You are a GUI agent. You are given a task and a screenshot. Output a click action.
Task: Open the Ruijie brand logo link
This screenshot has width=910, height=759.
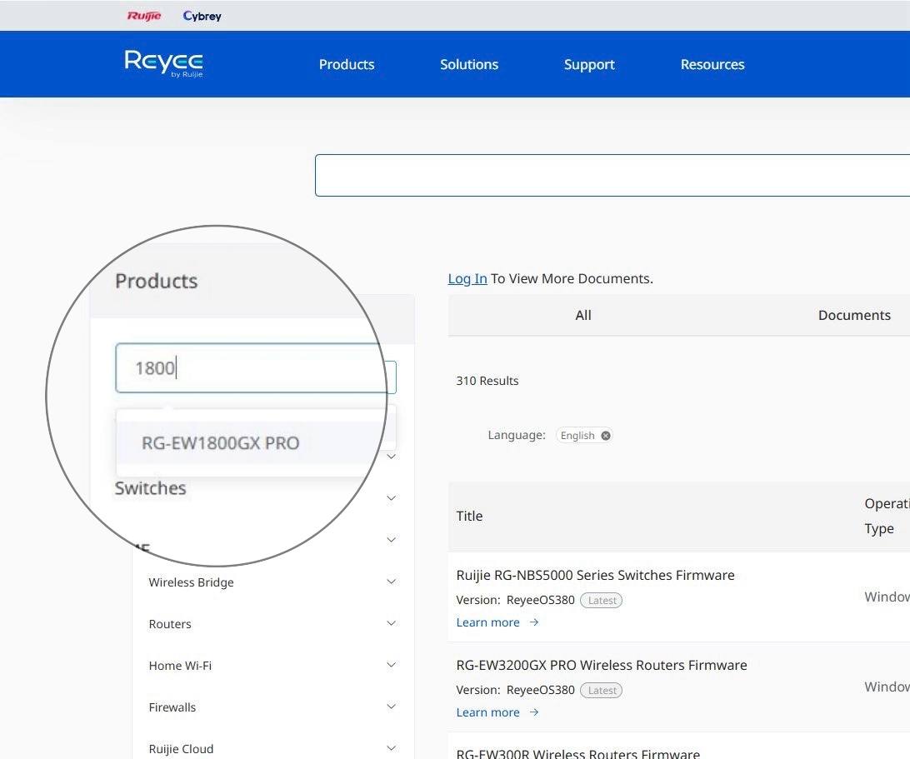(x=144, y=16)
